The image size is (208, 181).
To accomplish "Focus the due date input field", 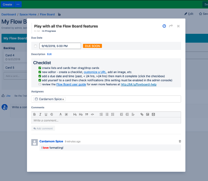I will pos(60,46).
